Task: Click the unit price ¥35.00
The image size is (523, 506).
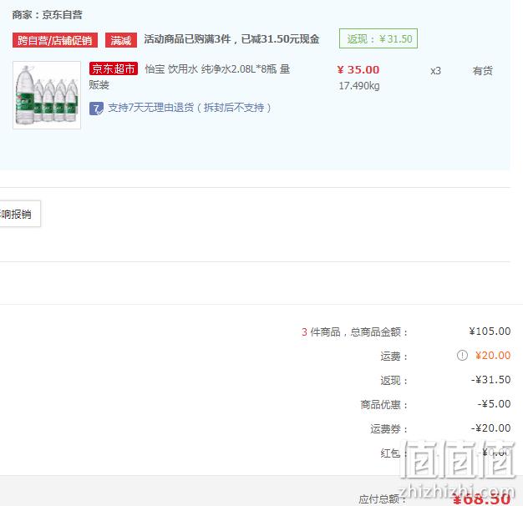Action: tap(358, 69)
